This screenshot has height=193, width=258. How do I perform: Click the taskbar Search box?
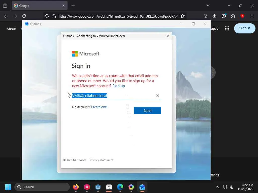coord(42,187)
